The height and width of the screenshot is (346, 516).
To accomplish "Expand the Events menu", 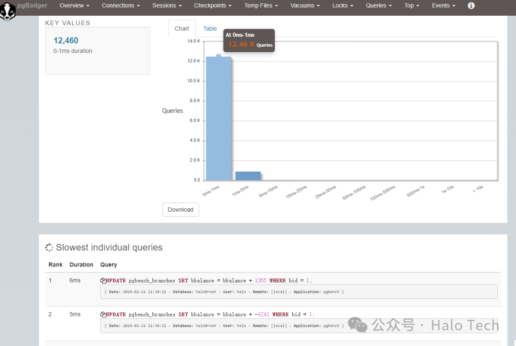I will (443, 6).
